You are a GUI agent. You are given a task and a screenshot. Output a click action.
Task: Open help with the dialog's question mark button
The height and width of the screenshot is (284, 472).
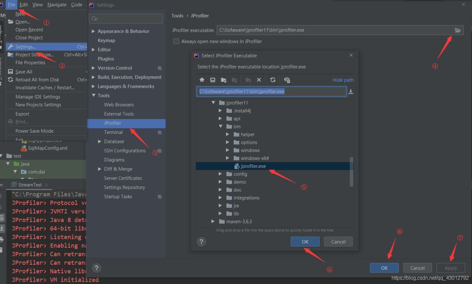coord(201,242)
